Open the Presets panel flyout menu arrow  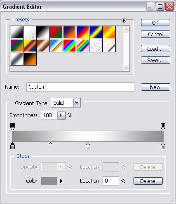124,20
